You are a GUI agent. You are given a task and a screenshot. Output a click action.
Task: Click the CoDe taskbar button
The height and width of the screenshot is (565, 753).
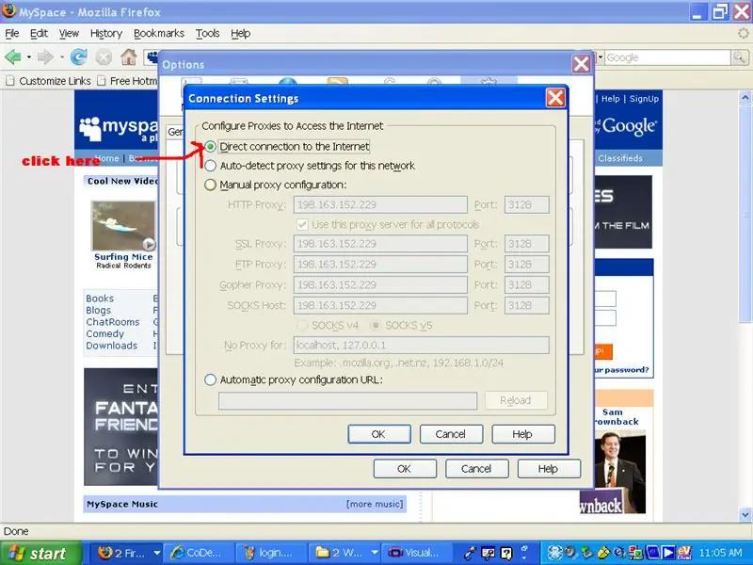click(199, 553)
